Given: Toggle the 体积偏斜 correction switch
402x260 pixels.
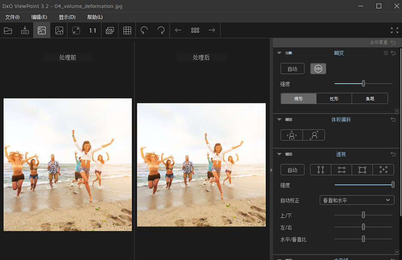Looking at the screenshot, I should click(289, 119).
